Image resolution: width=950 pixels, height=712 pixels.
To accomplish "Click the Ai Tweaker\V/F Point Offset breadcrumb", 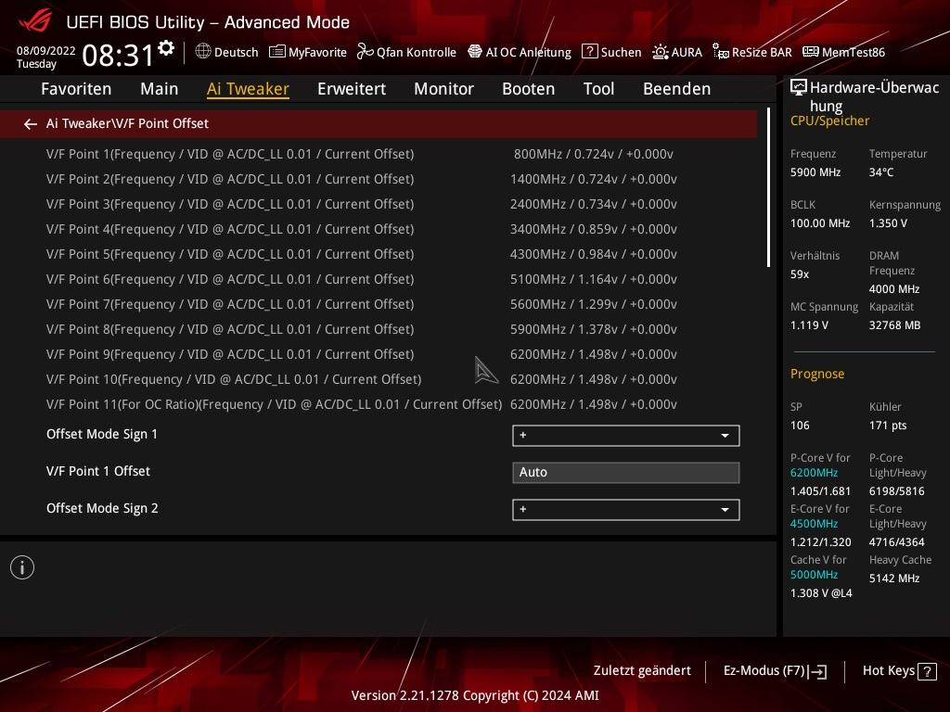I will (x=127, y=123).
